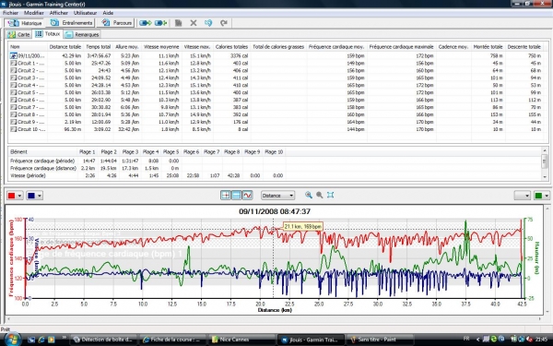Image resolution: width=553 pixels, height=346 pixels.
Task: Switch to the Remarques tab
Action: pyautogui.click(x=82, y=34)
